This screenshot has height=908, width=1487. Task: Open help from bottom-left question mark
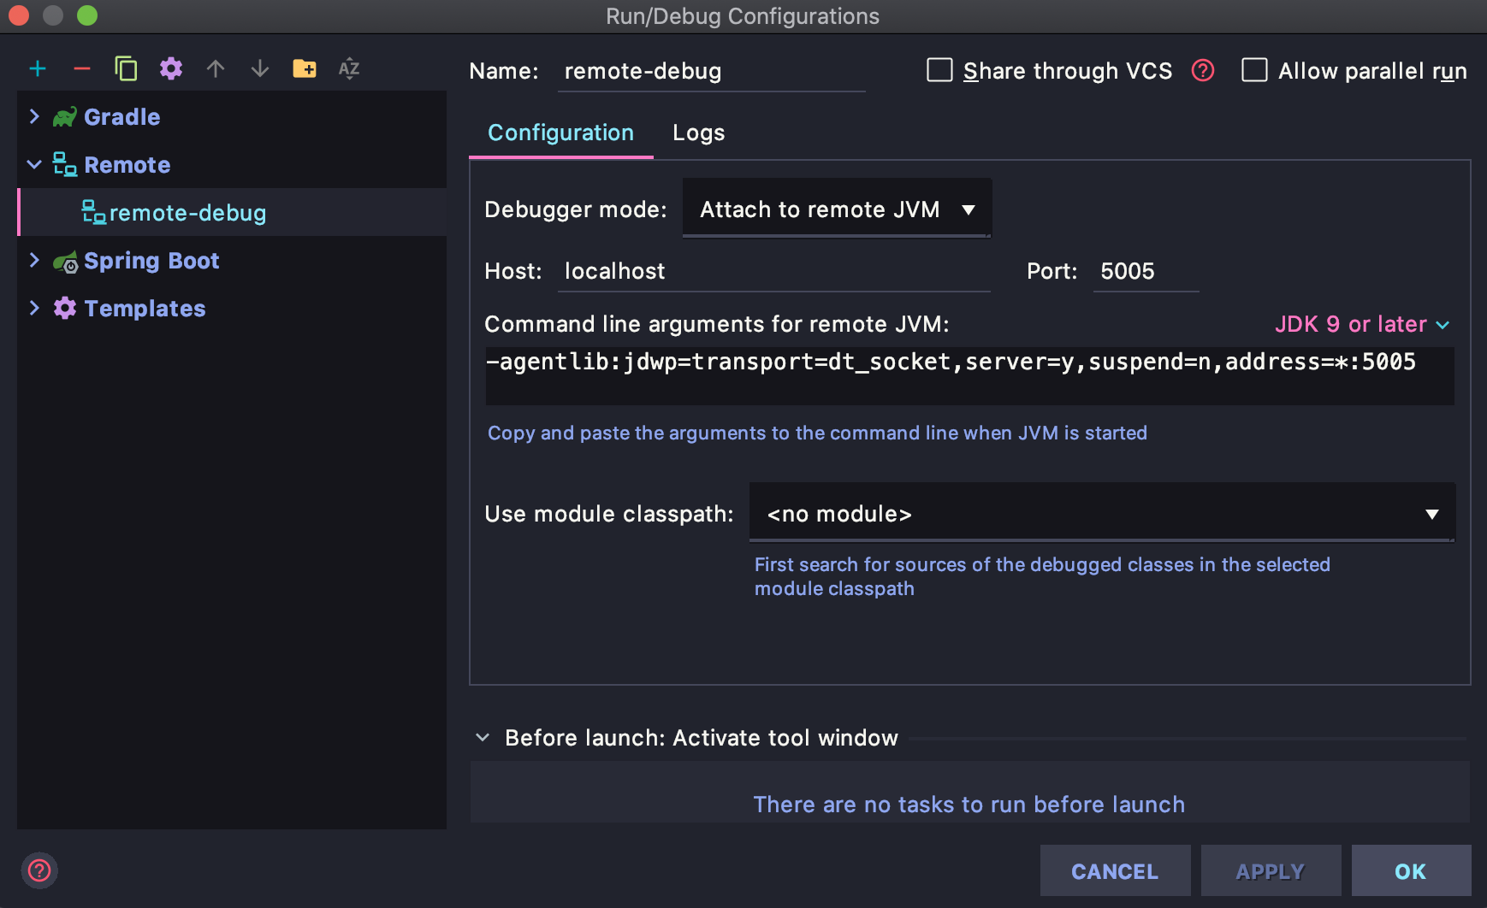tap(39, 870)
